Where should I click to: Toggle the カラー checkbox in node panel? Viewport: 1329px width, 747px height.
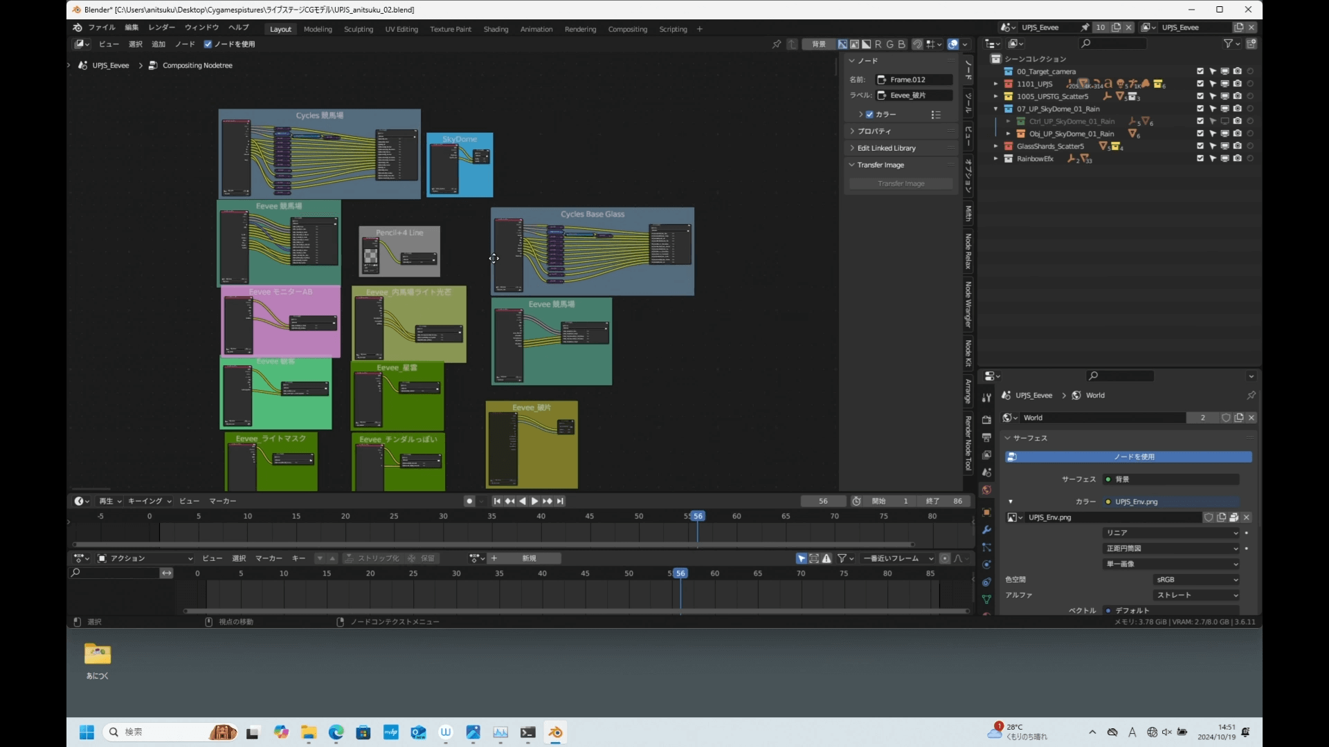click(870, 115)
